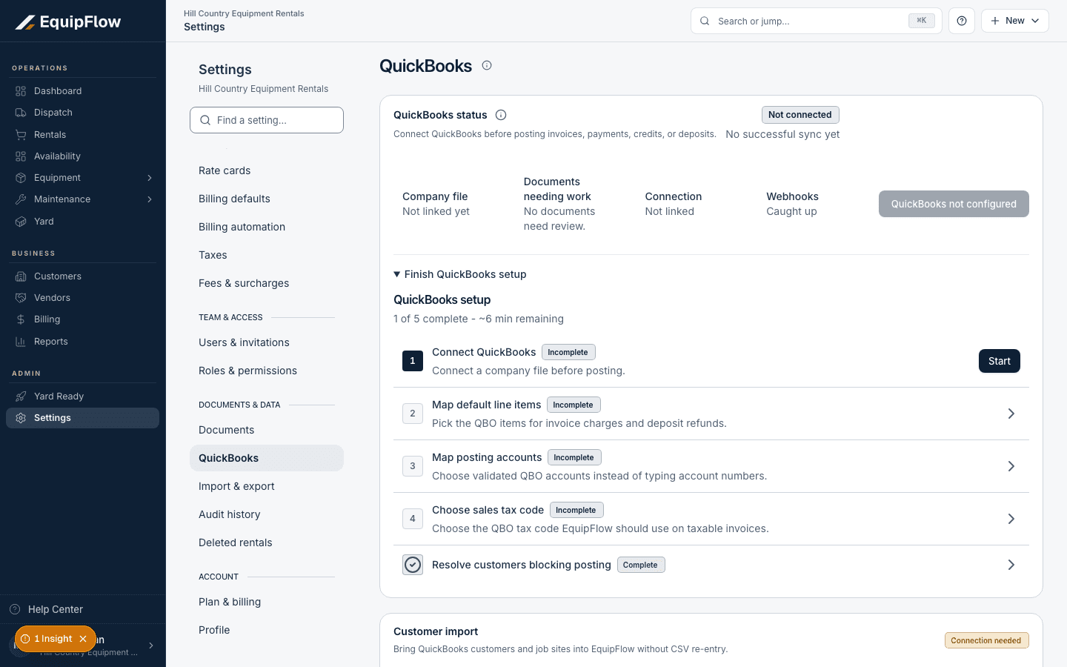Image resolution: width=1067 pixels, height=667 pixels.
Task: Select the Yard cube icon
Action: point(21,222)
